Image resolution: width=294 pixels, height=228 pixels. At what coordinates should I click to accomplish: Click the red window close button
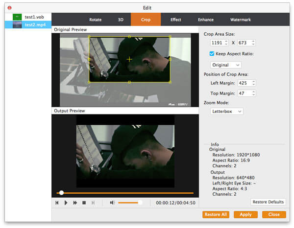point(10,8)
